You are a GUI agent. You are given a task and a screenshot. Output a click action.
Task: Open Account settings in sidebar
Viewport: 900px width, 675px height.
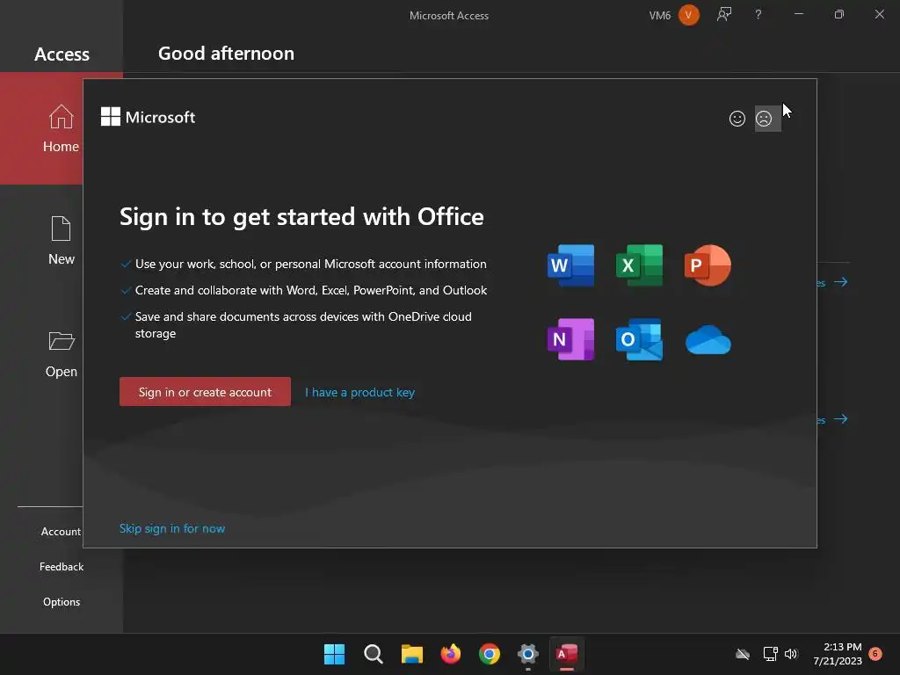pyautogui.click(x=61, y=532)
